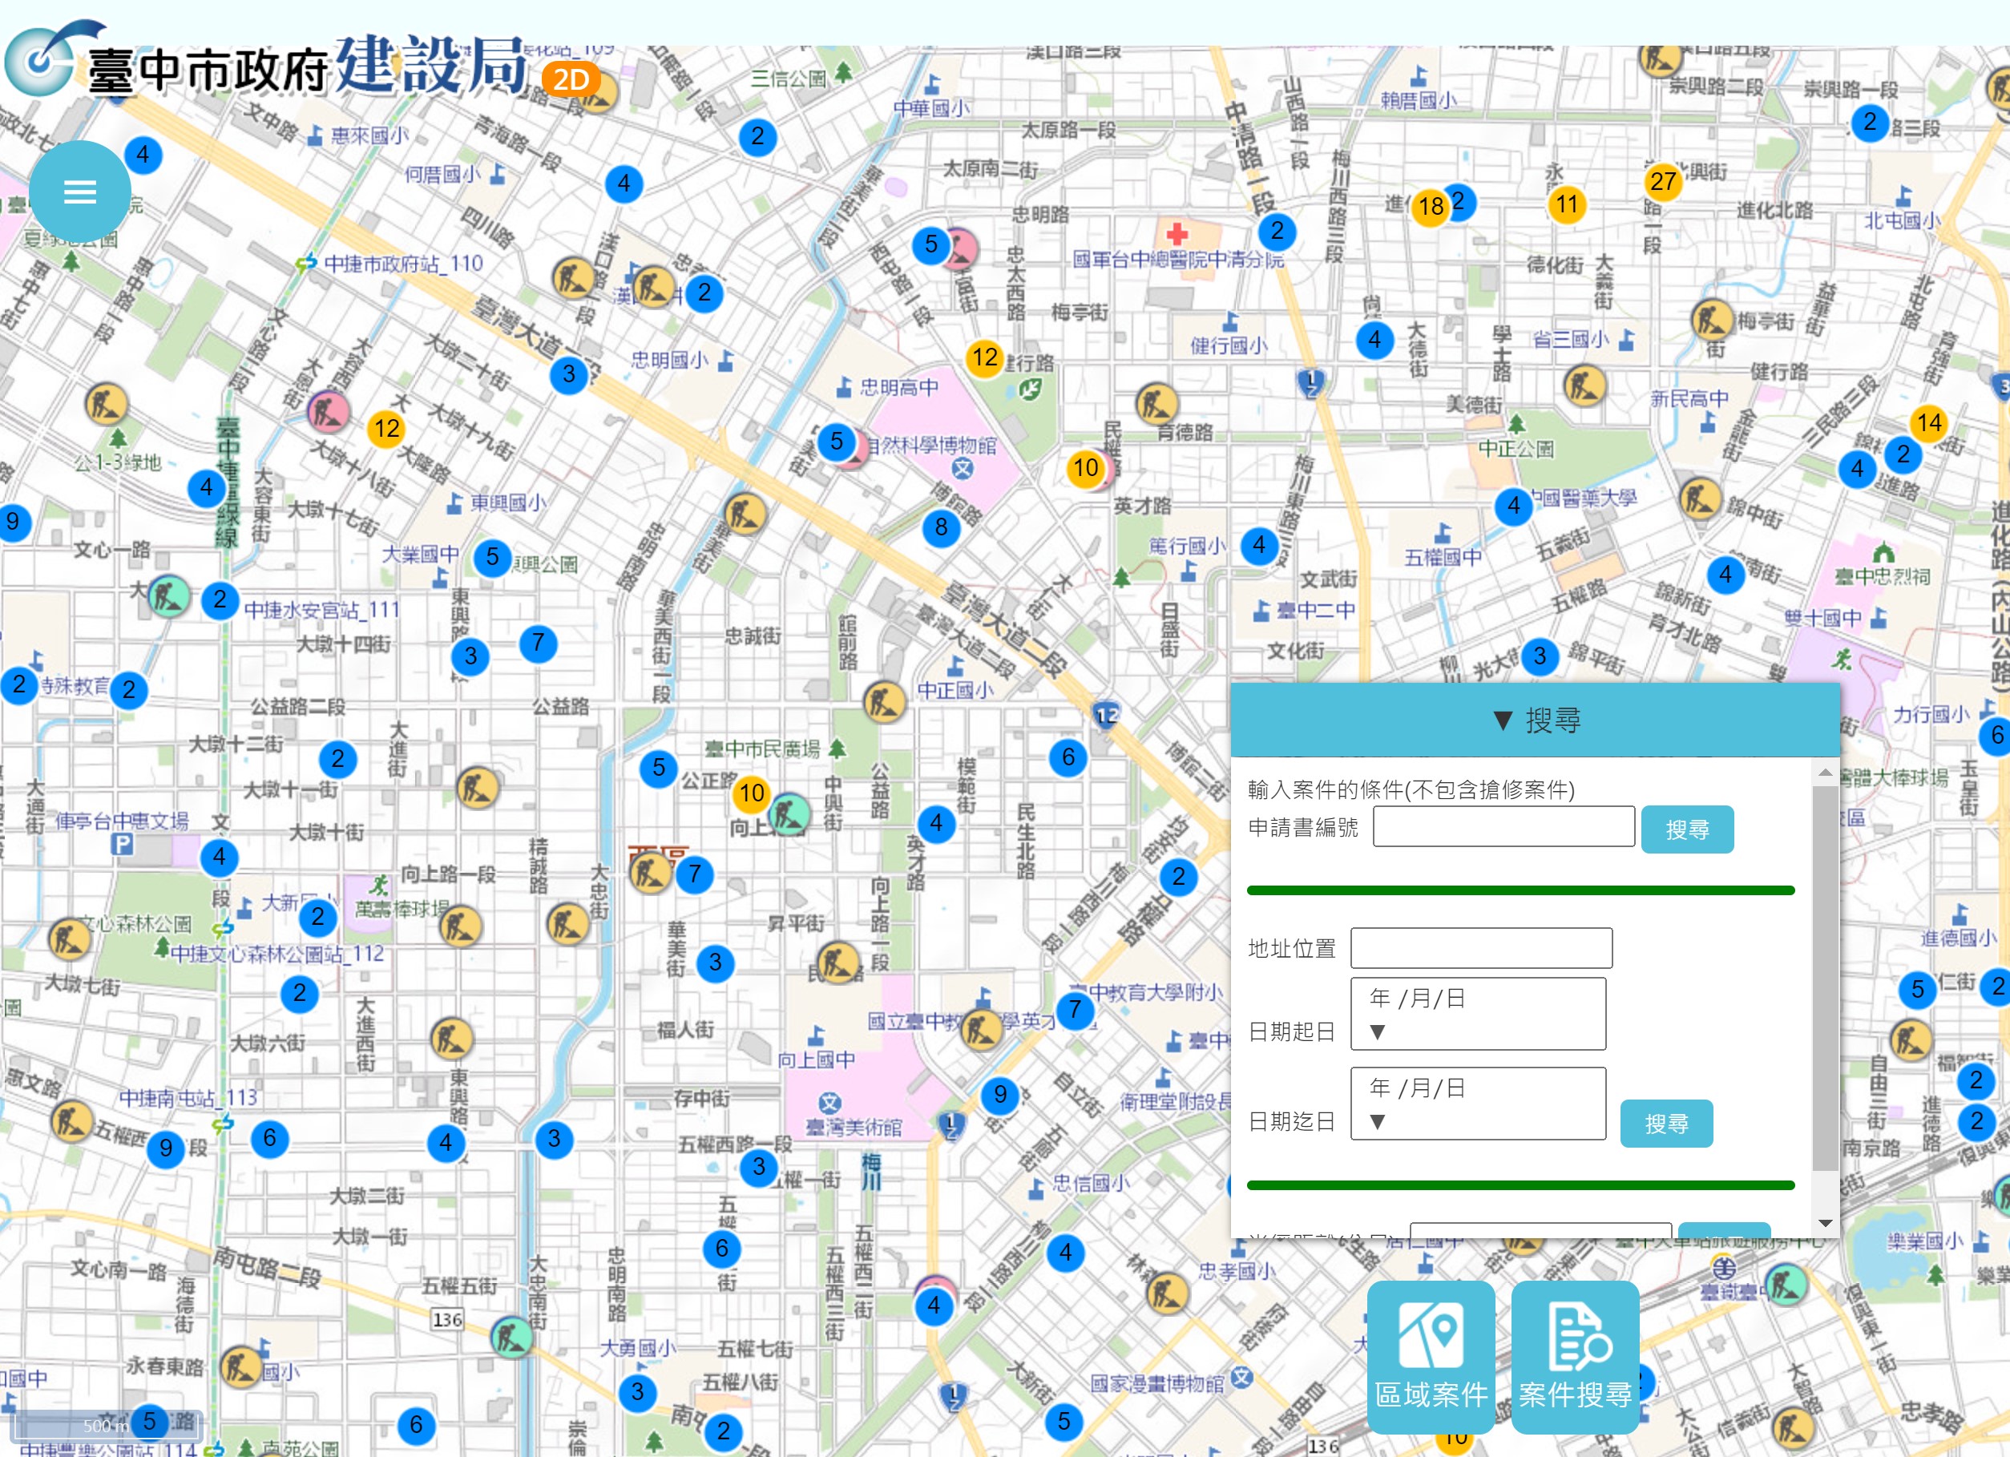Open the hamburger menu button

pos(80,192)
